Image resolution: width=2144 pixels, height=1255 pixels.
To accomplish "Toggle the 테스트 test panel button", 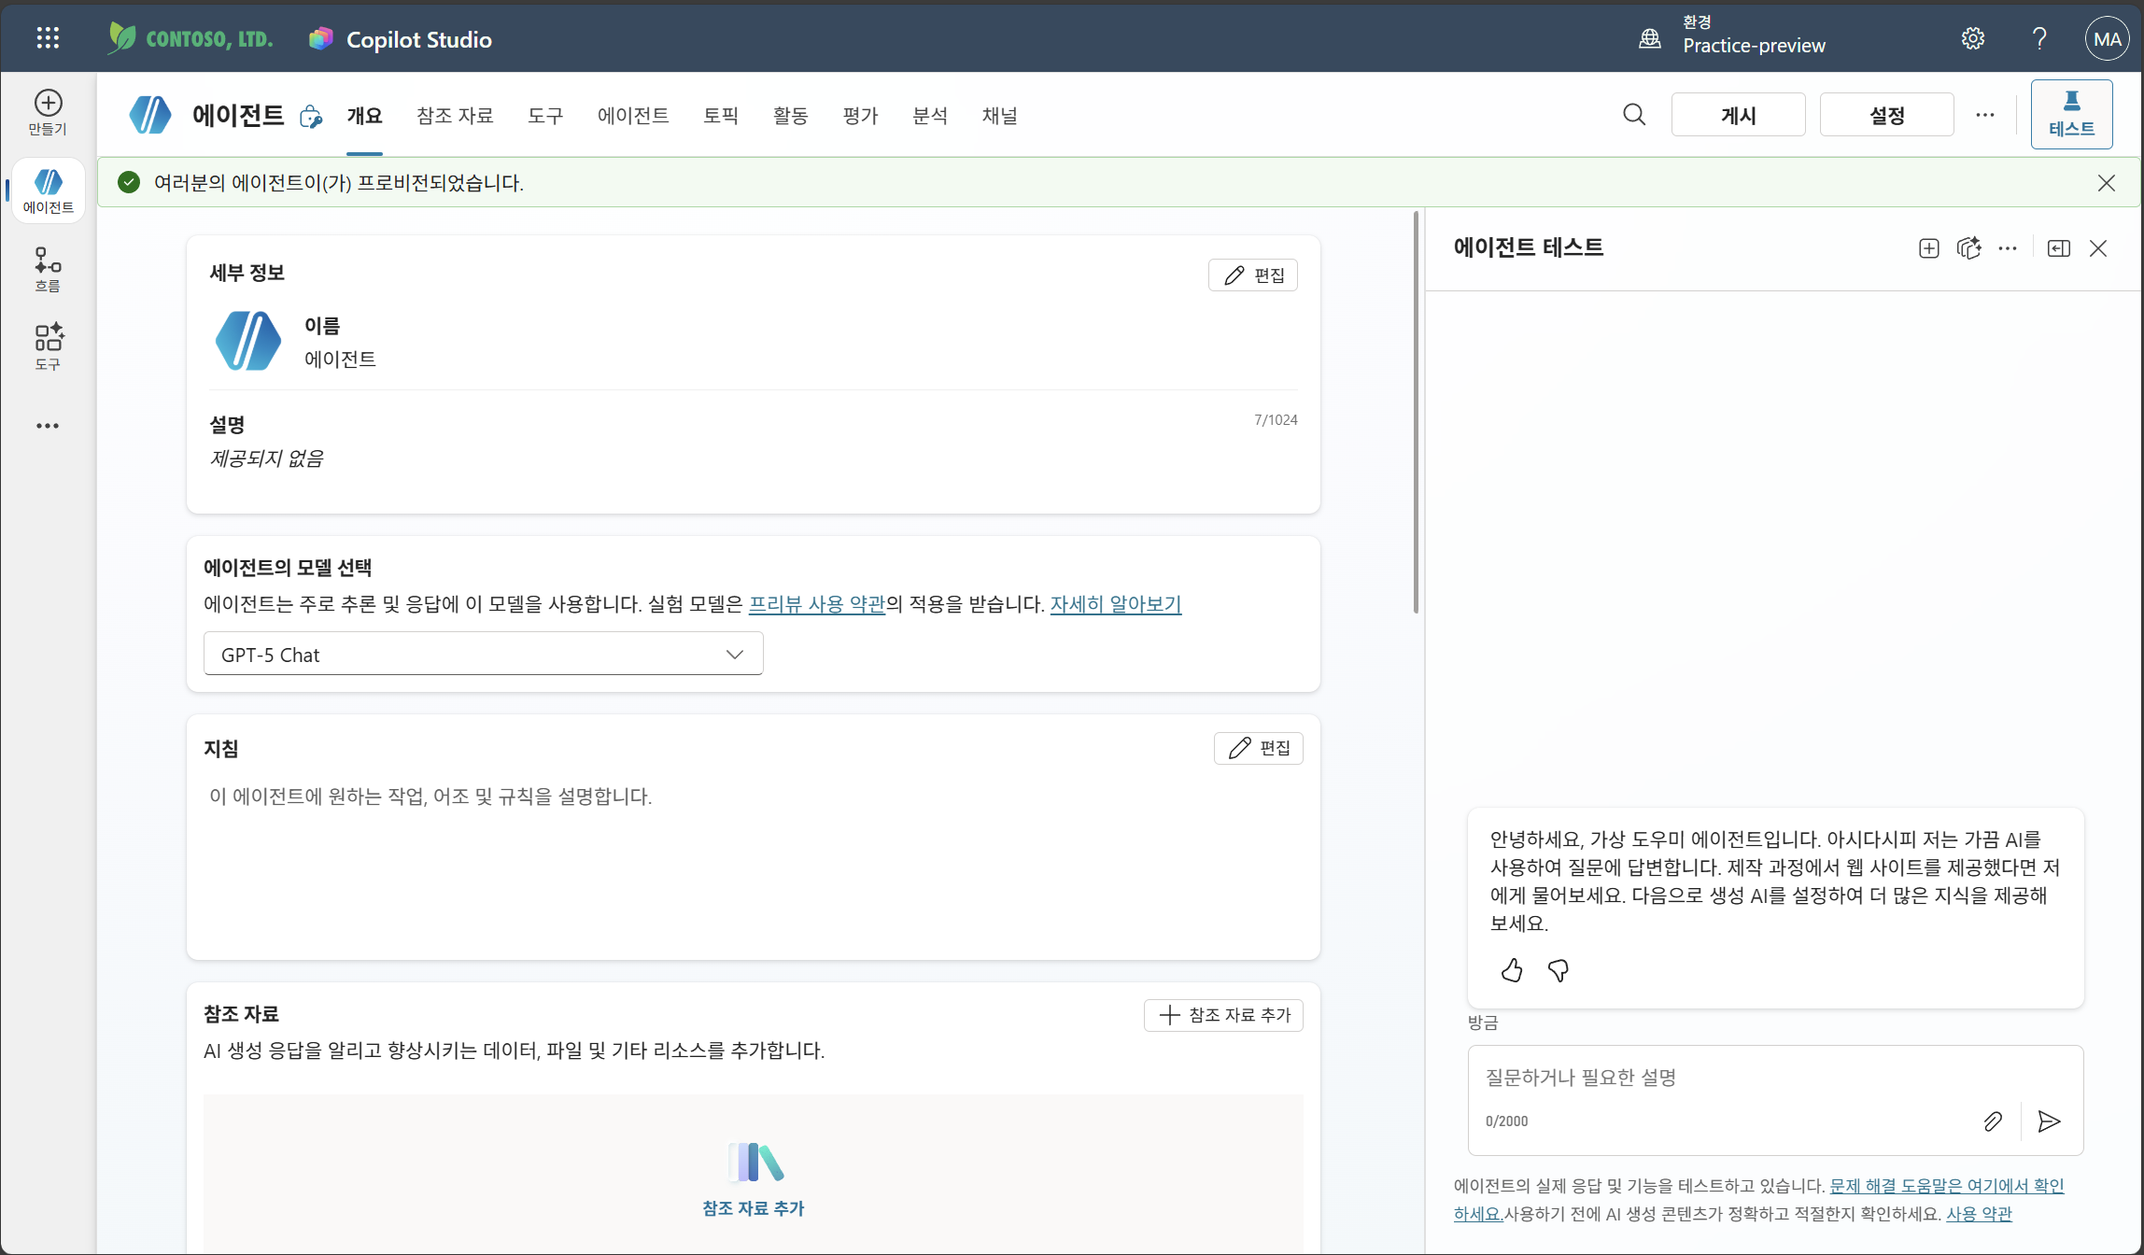I will pos(2071,114).
